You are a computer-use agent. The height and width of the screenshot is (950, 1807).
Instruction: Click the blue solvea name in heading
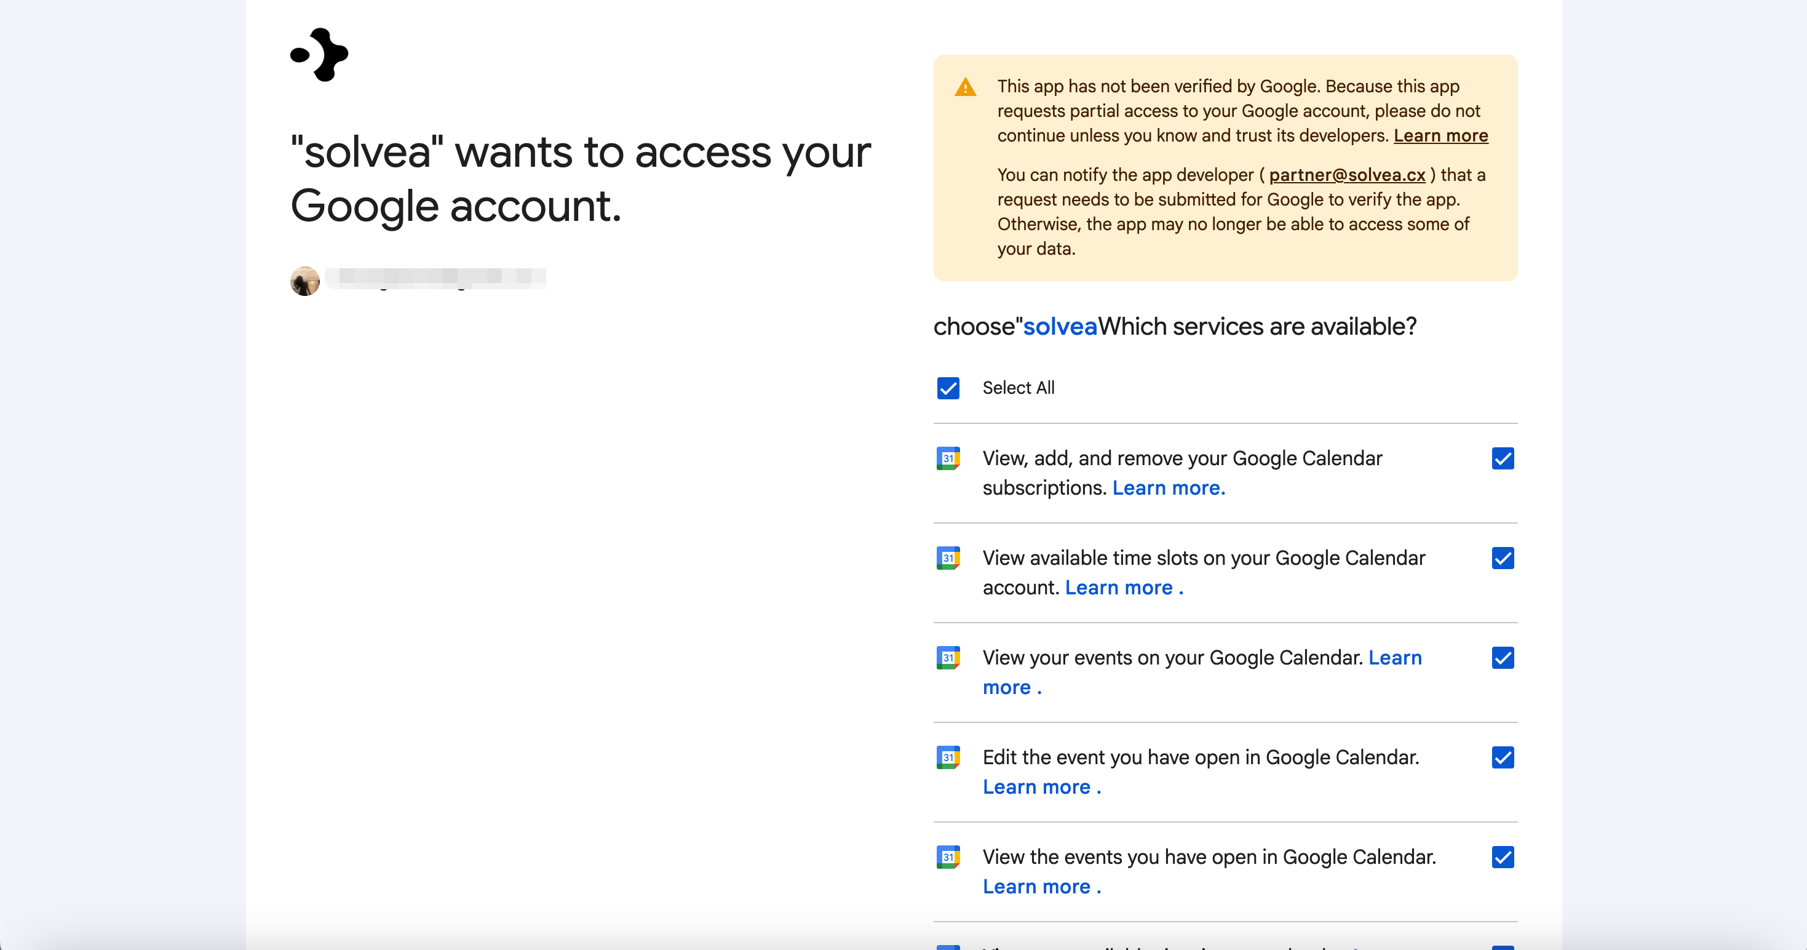(1060, 327)
